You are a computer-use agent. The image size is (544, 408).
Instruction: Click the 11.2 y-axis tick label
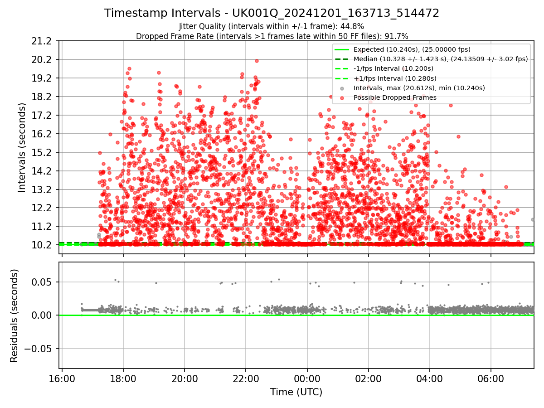43,226
